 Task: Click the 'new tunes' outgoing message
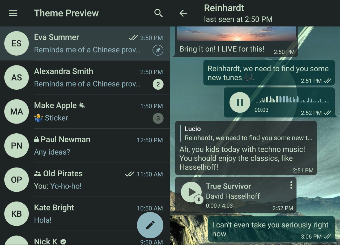point(269,73)
